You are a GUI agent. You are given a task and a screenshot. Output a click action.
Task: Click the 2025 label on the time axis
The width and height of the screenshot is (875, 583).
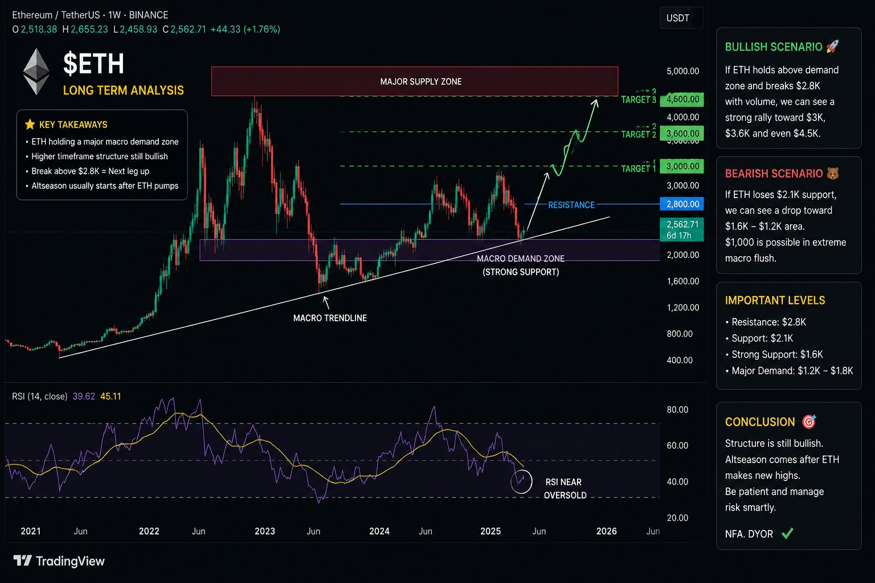pos(490,531)
